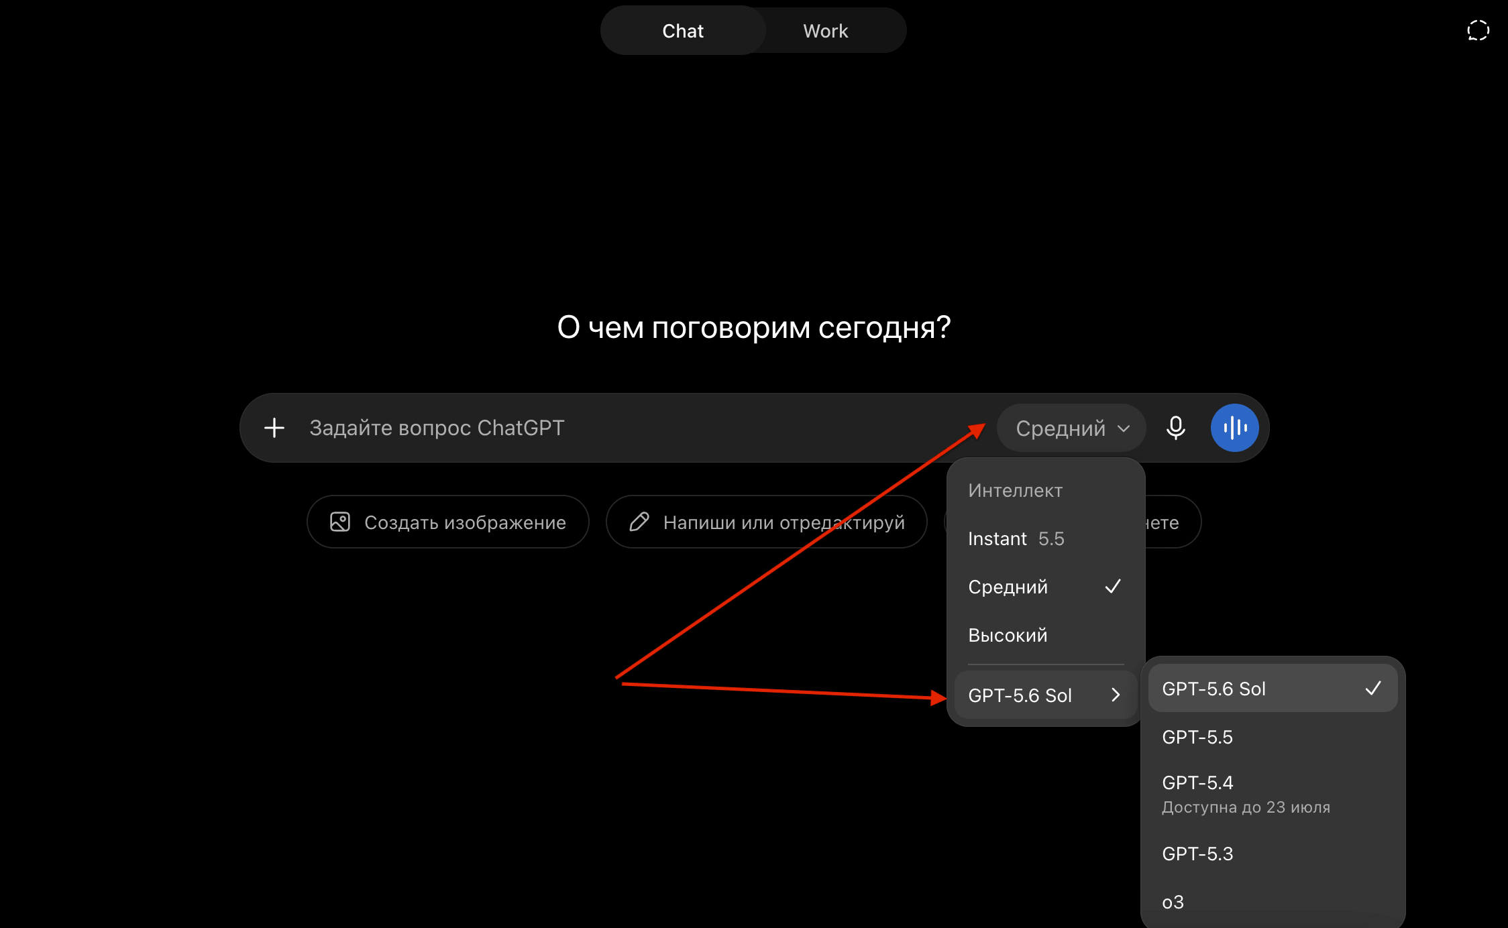Image resolution: width=1508 pixels, height=928 pixels.
Task: Expand the GPT-5.6 Sol model submenu
Action: click(1045, 695)
